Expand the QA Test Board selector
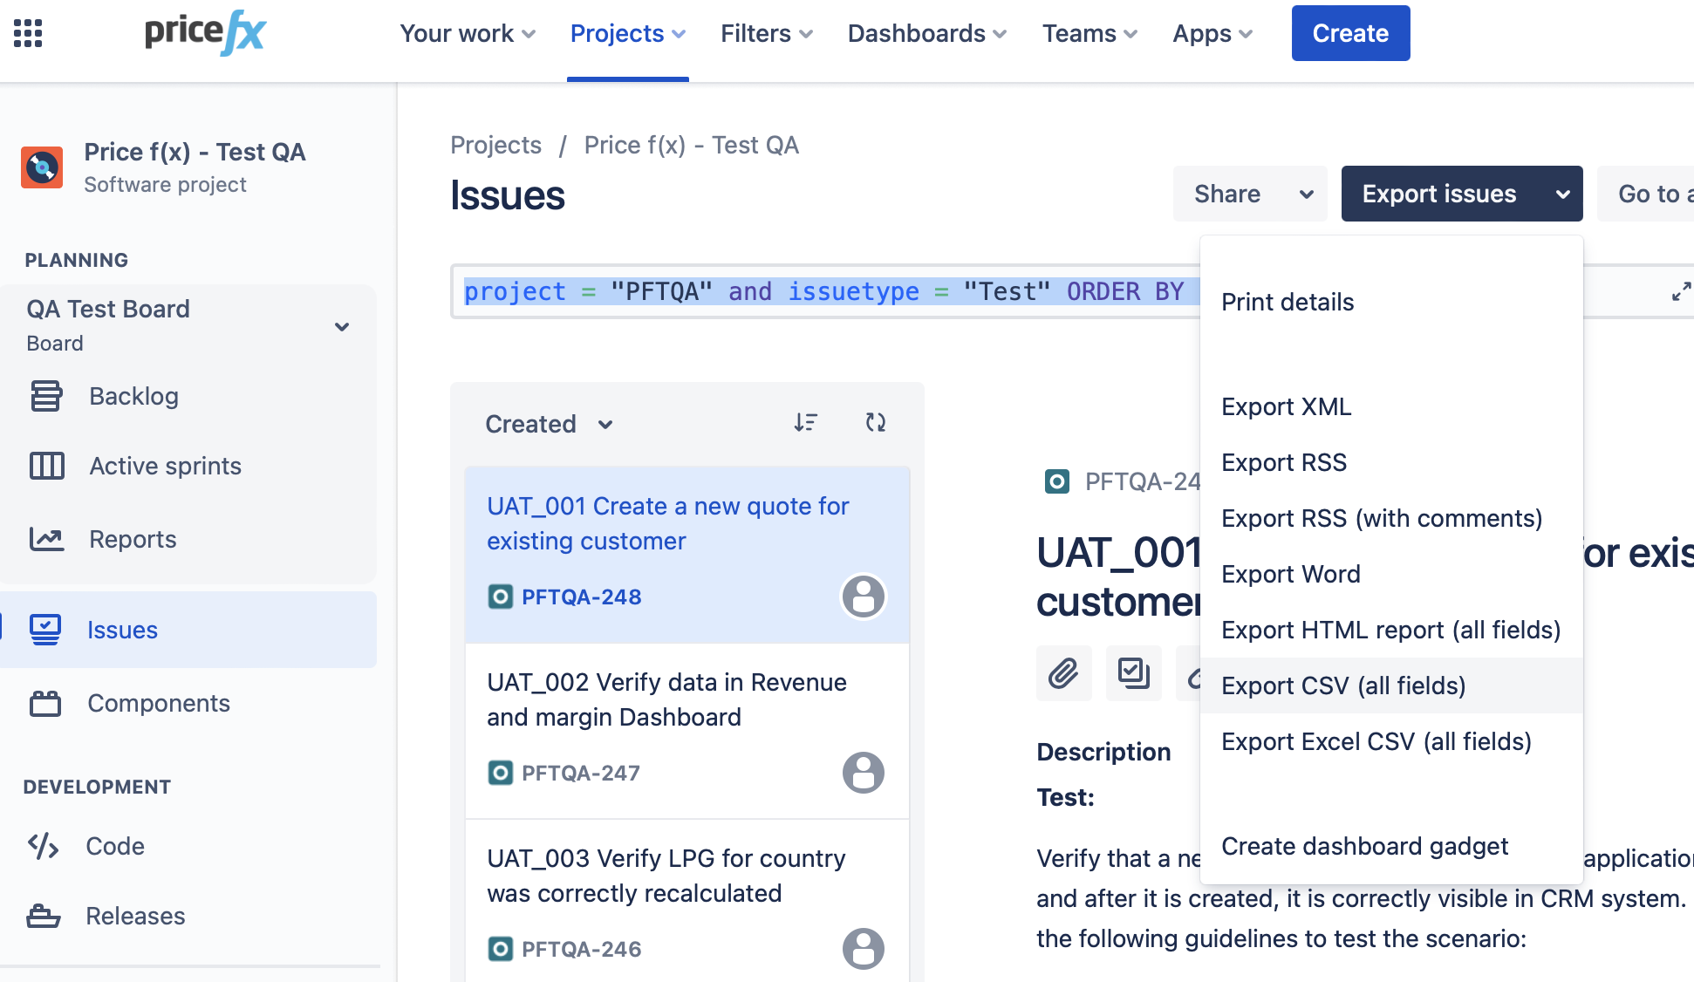The height and width of the screenshot is (982, 1694). tap(342, 326)
